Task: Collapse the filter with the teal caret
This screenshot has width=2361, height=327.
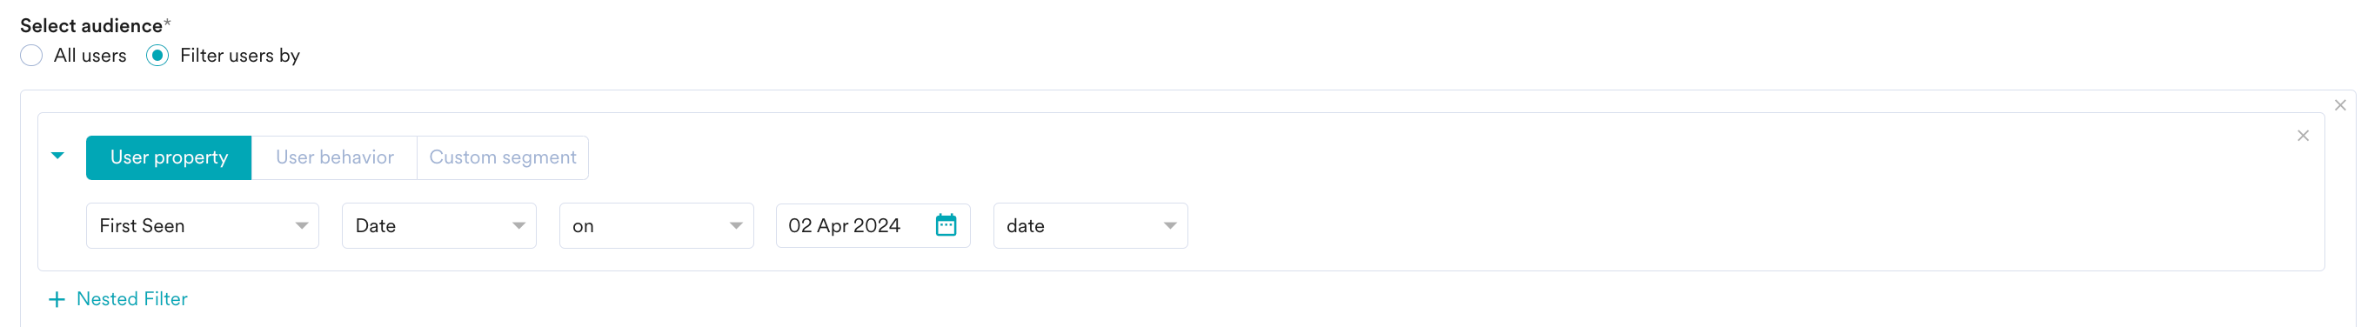Action: click(57, 156)
